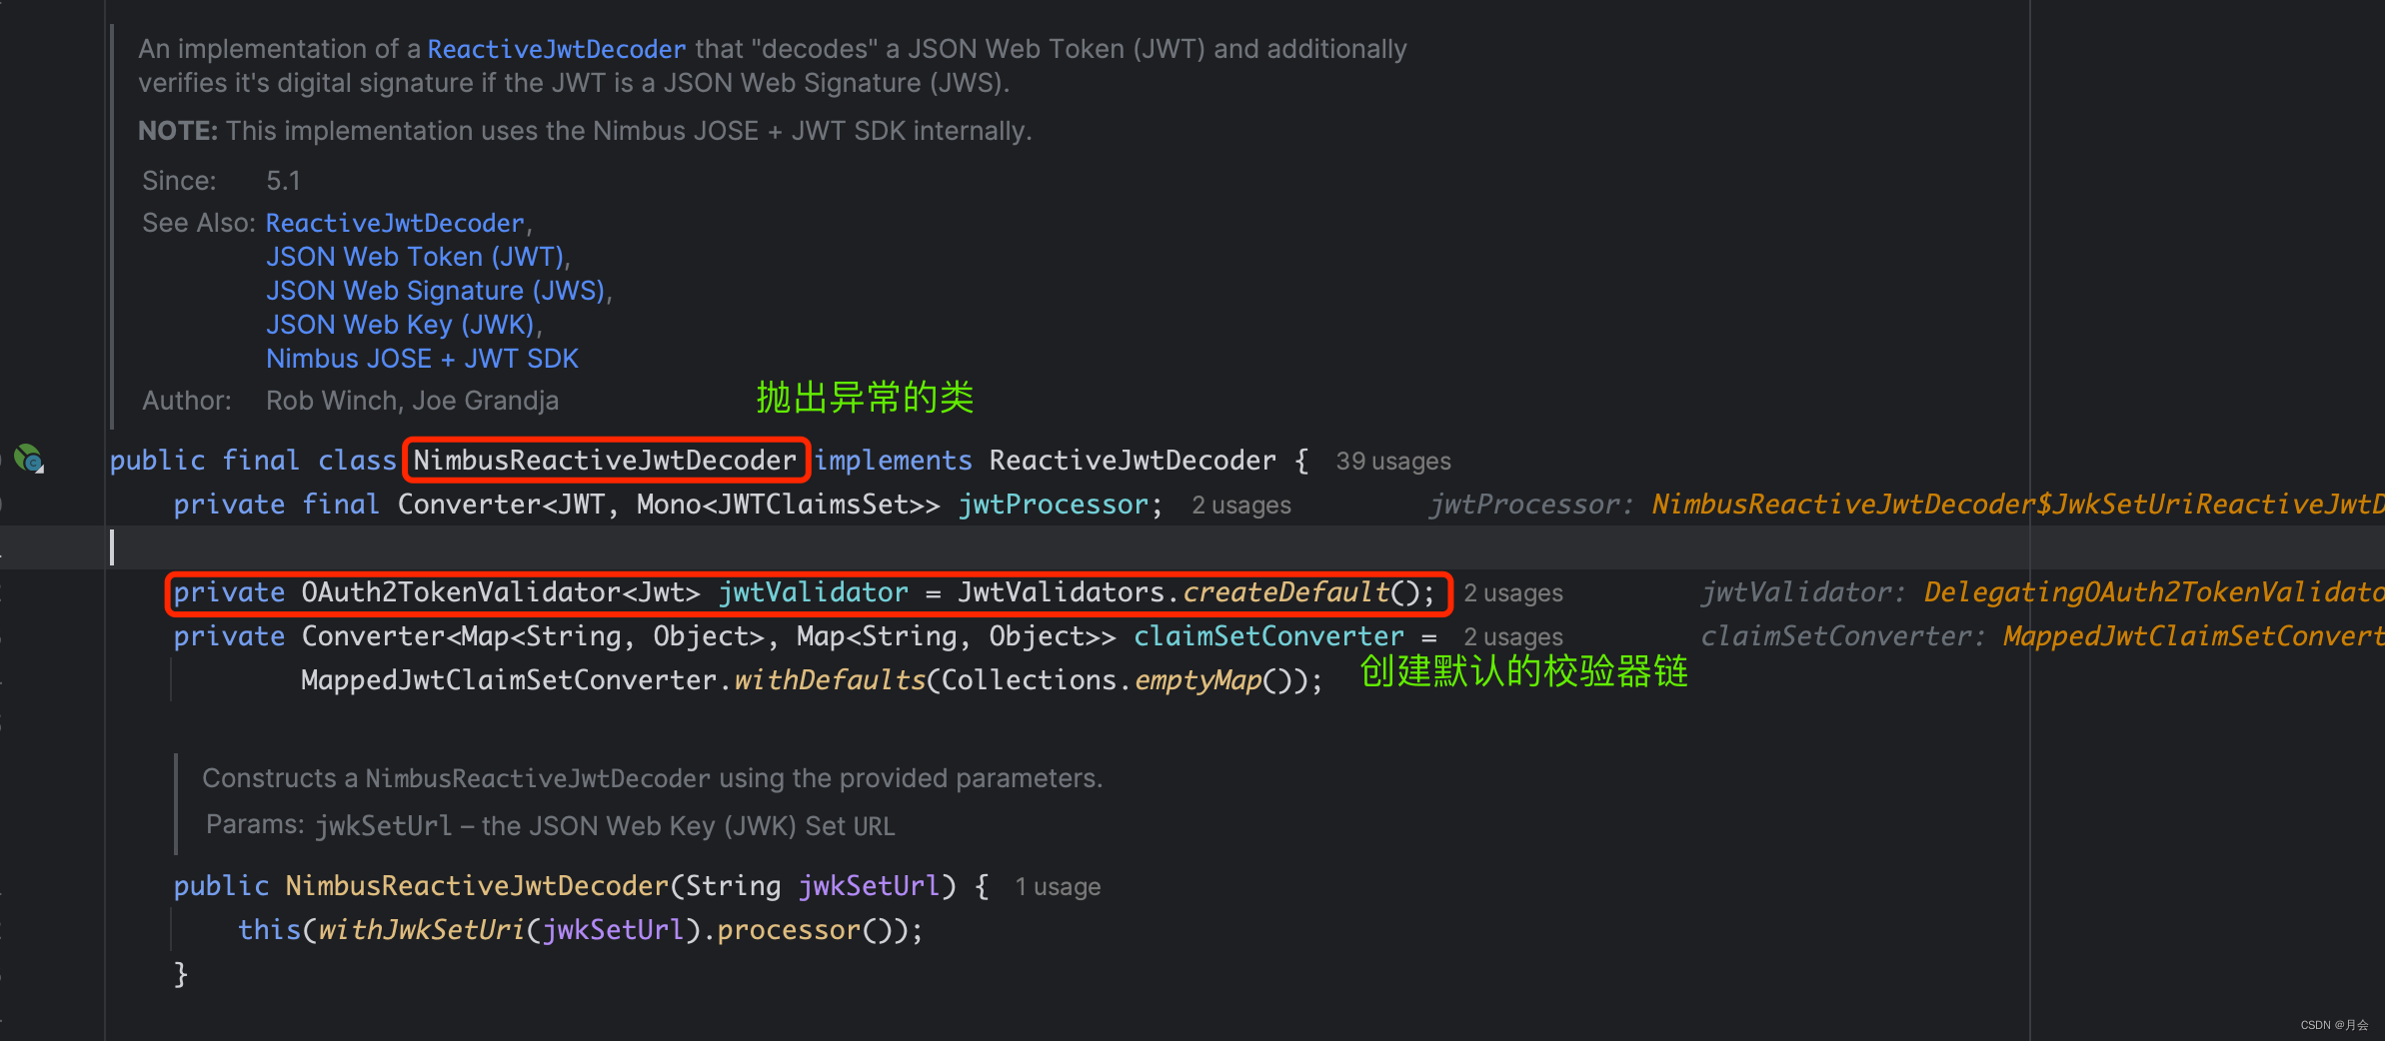Viewport: 2385px width, 1041px height.
Task: Click the red-boxed NimbusReactiveJwtDecoder class name
Action: coord(604,460)
